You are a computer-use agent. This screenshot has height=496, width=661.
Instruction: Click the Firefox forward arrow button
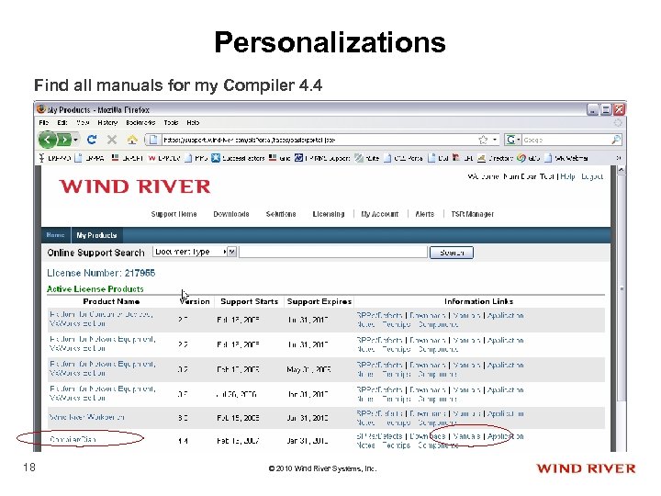(63, 140)
